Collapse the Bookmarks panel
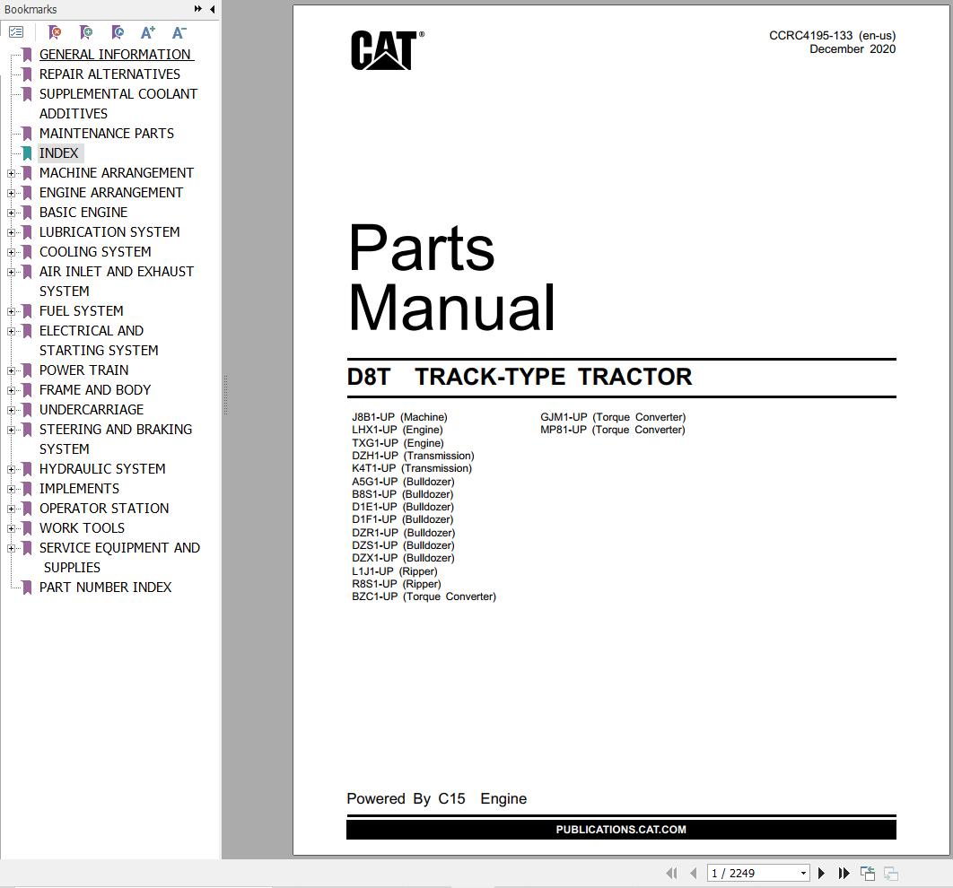 click(210, 9)
